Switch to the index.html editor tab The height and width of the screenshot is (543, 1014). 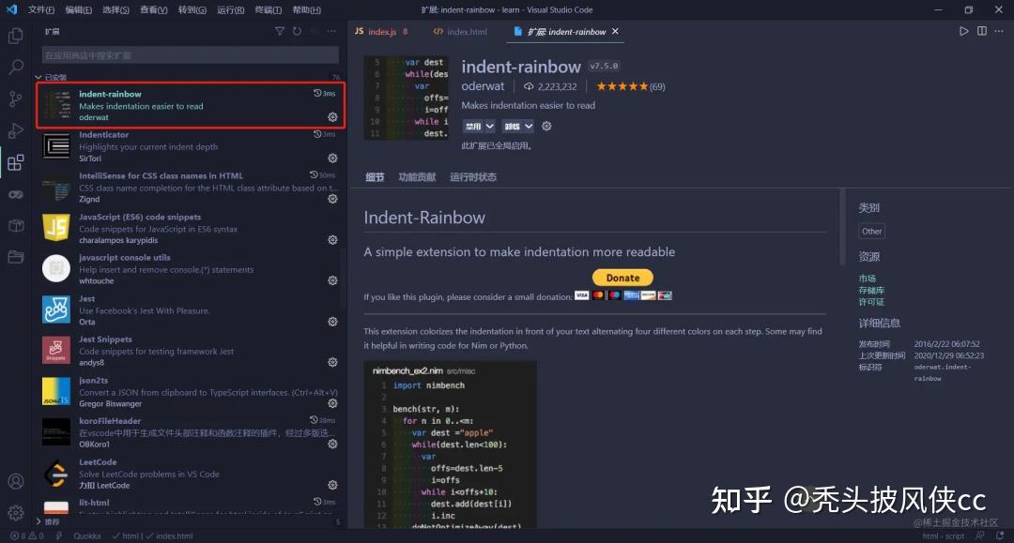[460, 31]
